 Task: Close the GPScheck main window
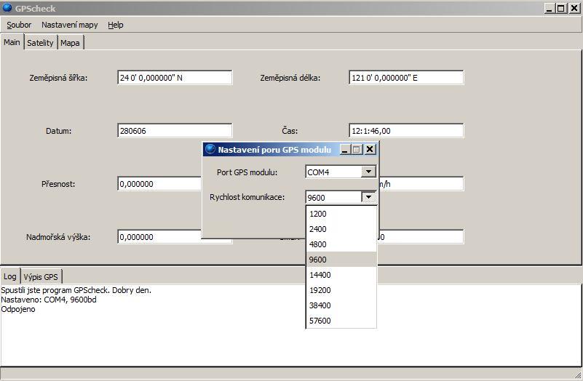pyautogui.click(x=574, y=8)
